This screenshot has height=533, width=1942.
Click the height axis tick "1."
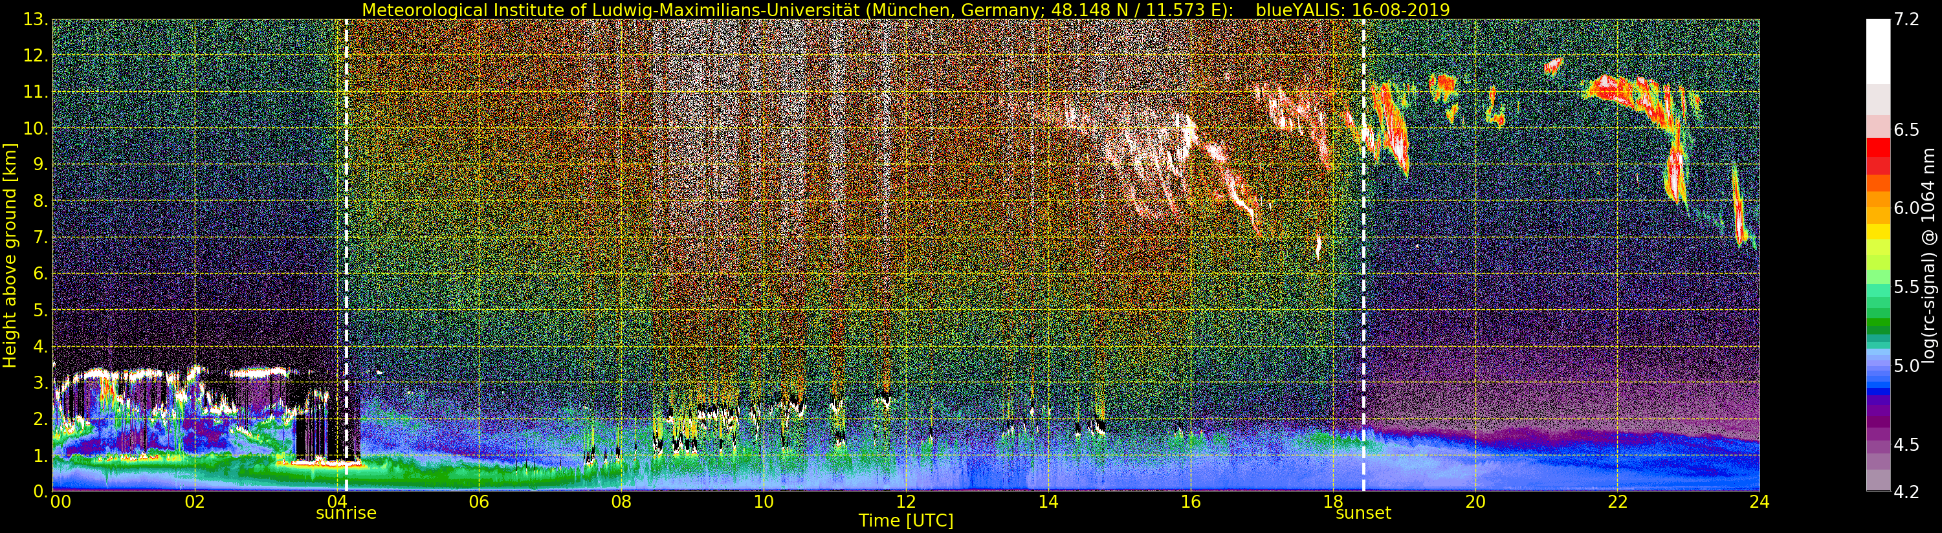click(x=41, y=455)
